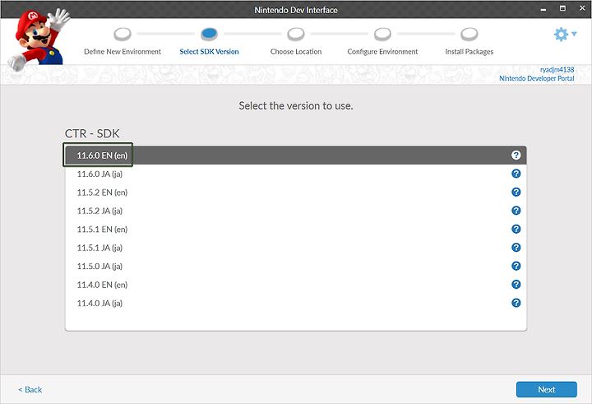
Task: Click the Choose Location label
Action: pos(296,52)
